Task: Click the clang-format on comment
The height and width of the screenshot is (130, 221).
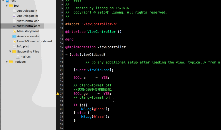Action: pos(91,98)
